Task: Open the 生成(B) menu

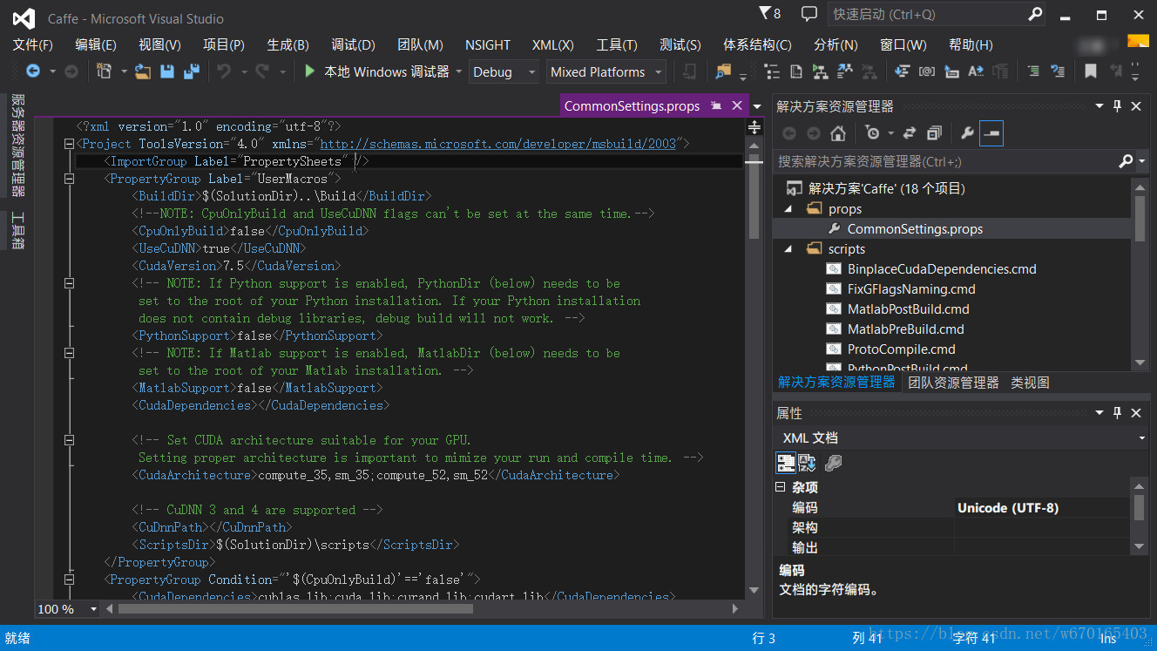Action: pos(288,44)
